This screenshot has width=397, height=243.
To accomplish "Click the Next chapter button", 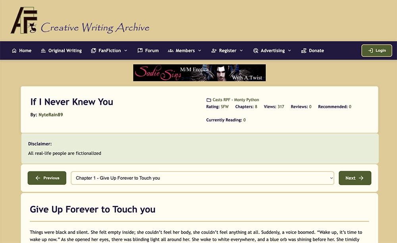I will click(355, 178).
